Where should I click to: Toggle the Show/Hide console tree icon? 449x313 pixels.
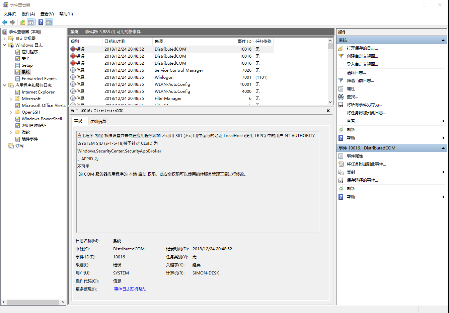(x=31, y=22)
